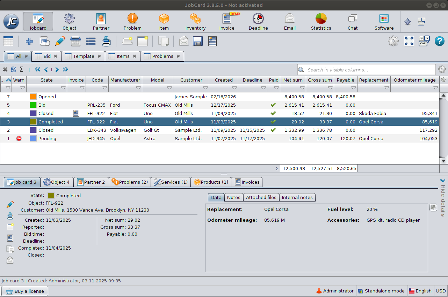Image resolution: width=448 pixels, height=297 pixels.
Task: Click the fullscreen arrows icon
Action: (409, 41)
